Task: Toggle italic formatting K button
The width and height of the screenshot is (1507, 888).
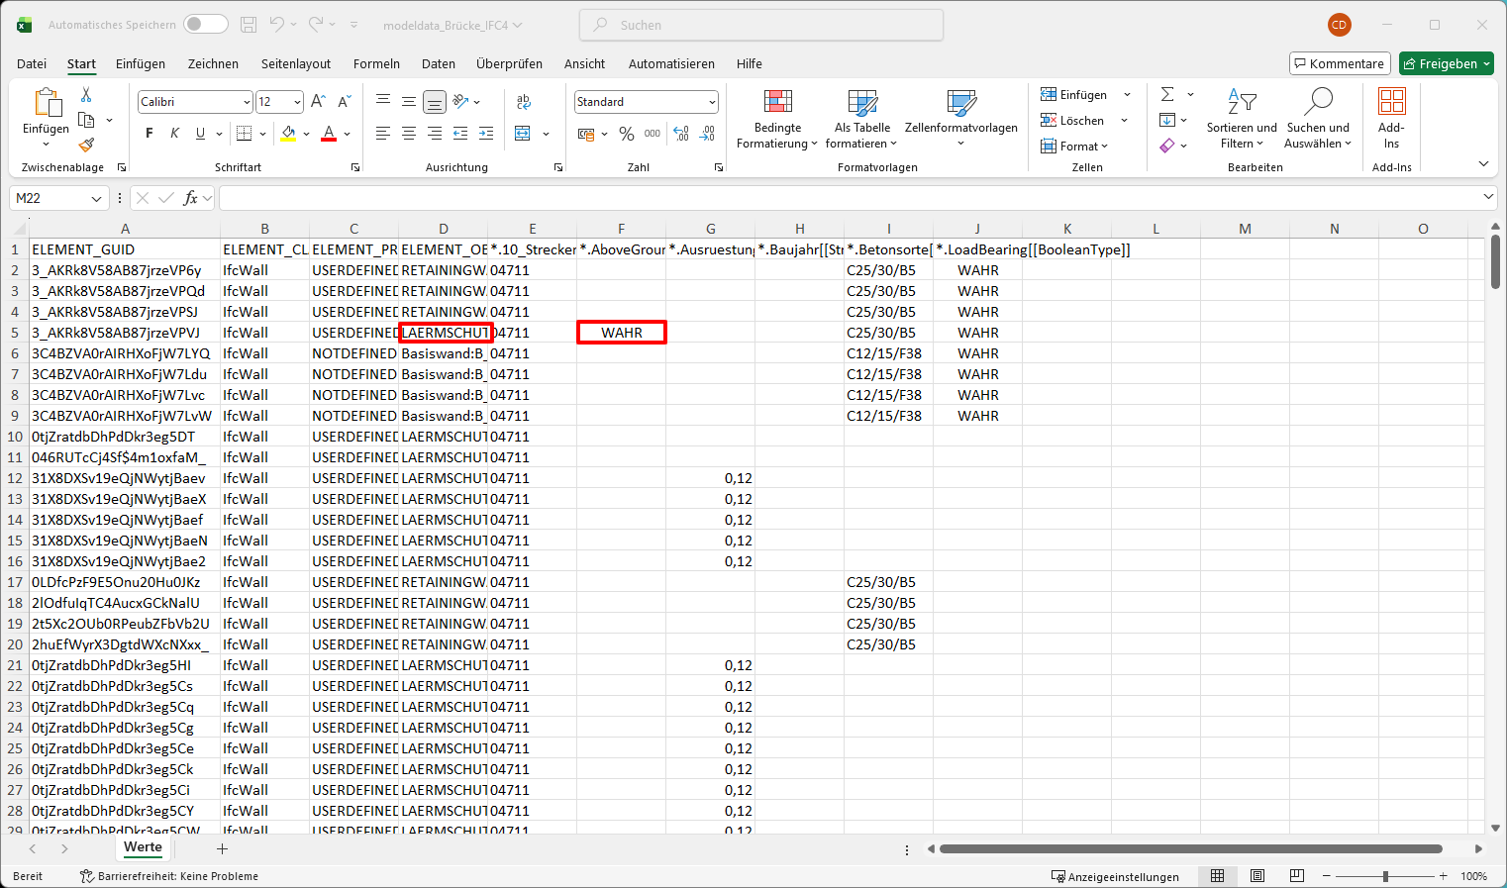Action: pyautogui.click(x=175, y=134)
